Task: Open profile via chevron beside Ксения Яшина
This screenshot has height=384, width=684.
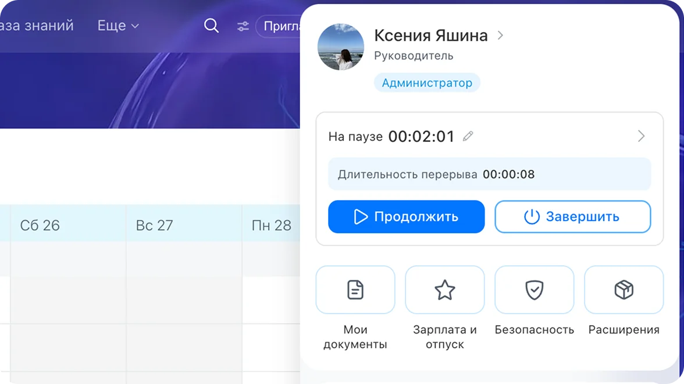Action: click(500, 35)
